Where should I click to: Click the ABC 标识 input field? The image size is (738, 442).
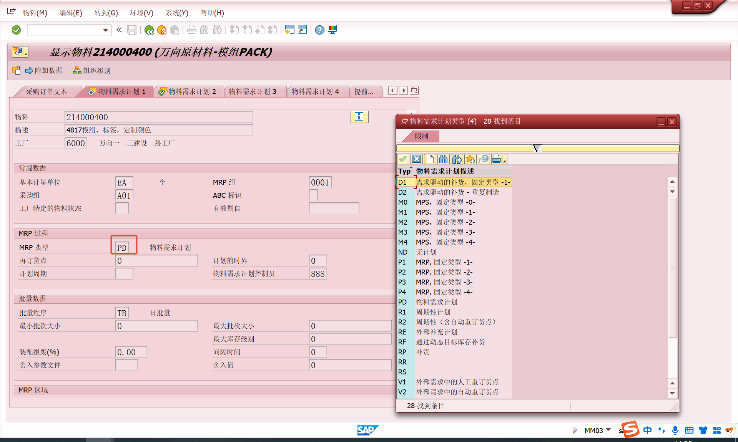314,195
